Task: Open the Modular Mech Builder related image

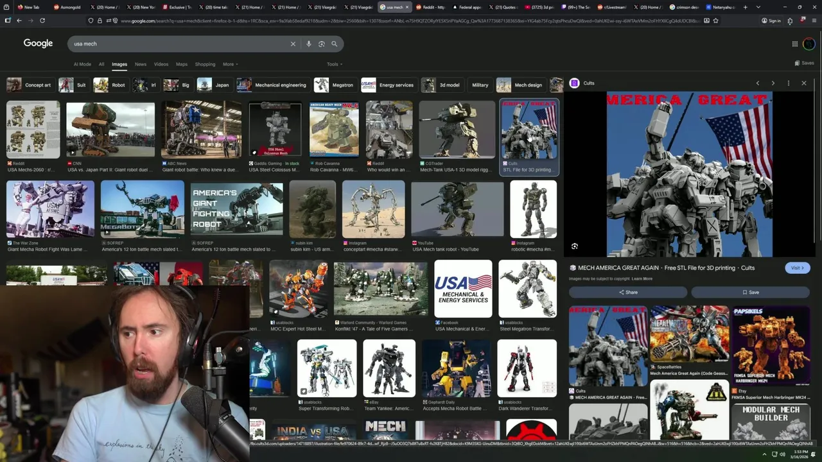Action: point(771,422)
